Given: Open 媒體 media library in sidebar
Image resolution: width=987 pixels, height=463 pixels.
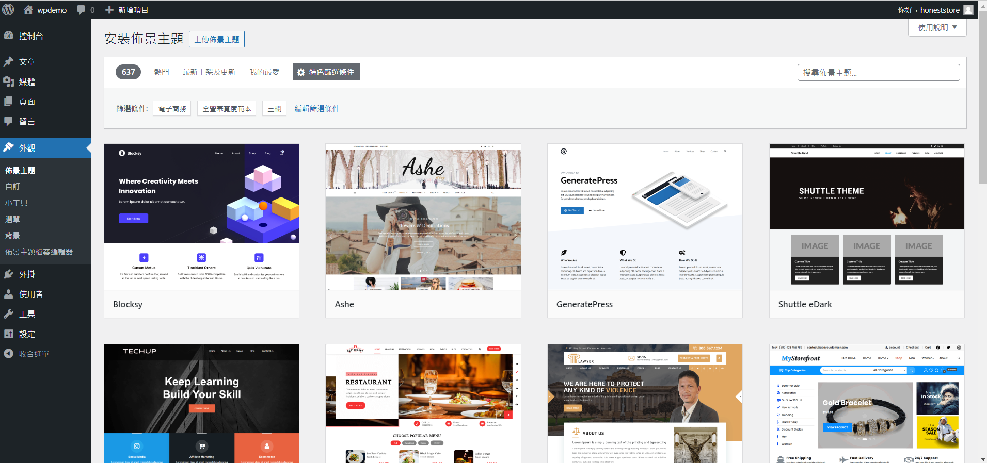Looking at the screenshot, I should (x=27, y=82).
